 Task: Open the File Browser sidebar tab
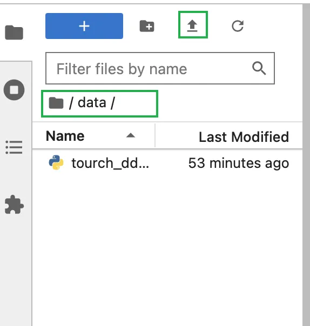[x=14, y=32]
